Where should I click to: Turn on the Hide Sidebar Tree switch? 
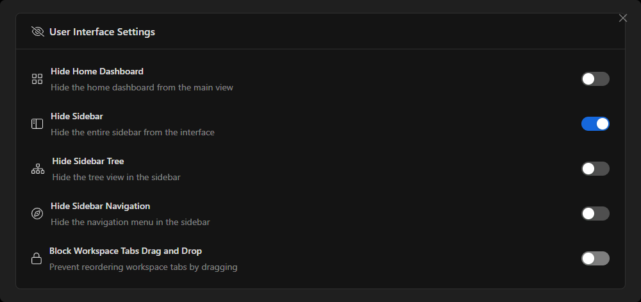tap(595, 169)
